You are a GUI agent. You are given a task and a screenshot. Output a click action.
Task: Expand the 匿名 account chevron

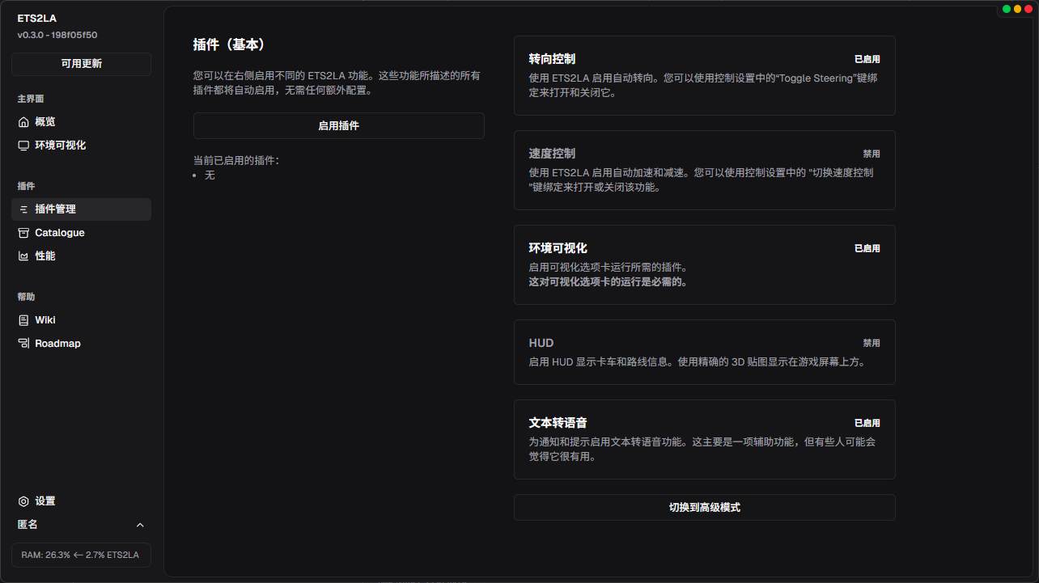click(140, 525)
